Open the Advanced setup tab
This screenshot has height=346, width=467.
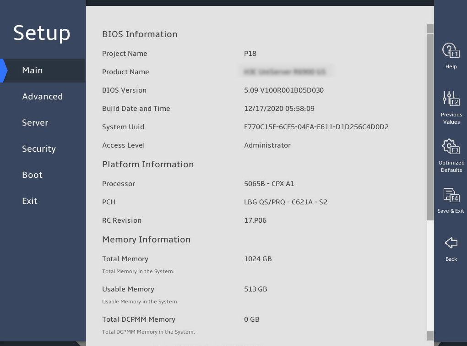[x=42, y=97]
